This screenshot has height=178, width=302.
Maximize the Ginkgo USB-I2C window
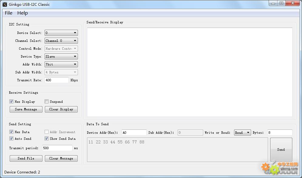(x=281, y=3)
